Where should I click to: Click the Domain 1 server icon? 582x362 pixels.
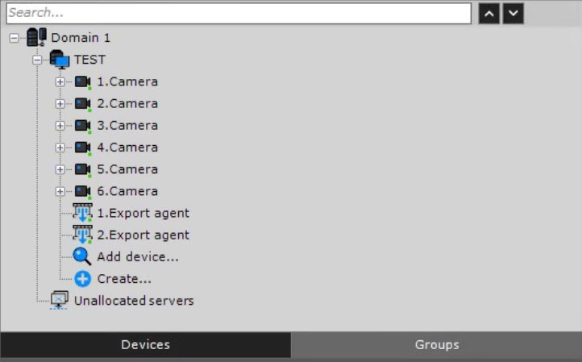(37, 38)
